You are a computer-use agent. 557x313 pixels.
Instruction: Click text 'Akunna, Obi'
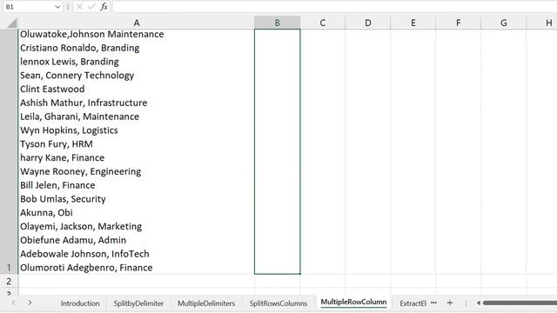pyautogui.click(x=46, y=212)
